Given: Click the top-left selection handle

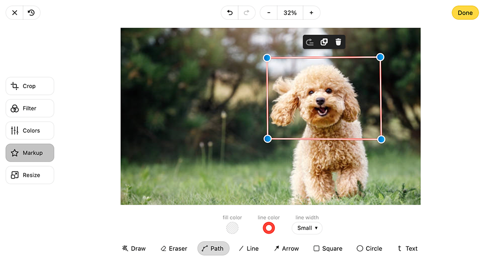Looking at the screenshot, I should pyautogui.click(x=267, y=58).
